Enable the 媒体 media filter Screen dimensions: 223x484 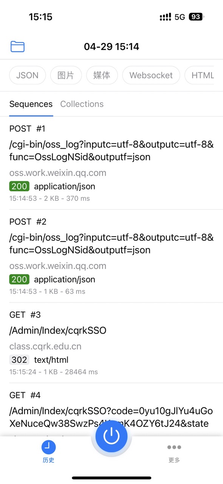click(102, 75)
